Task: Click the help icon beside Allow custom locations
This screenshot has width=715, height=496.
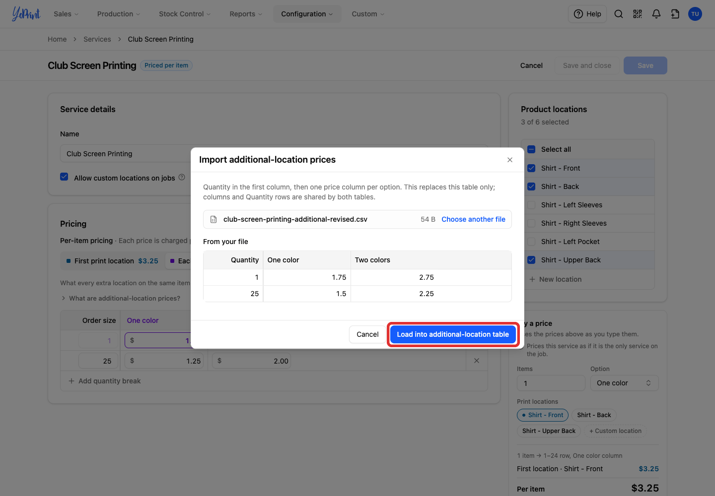Action: [182, 177]
